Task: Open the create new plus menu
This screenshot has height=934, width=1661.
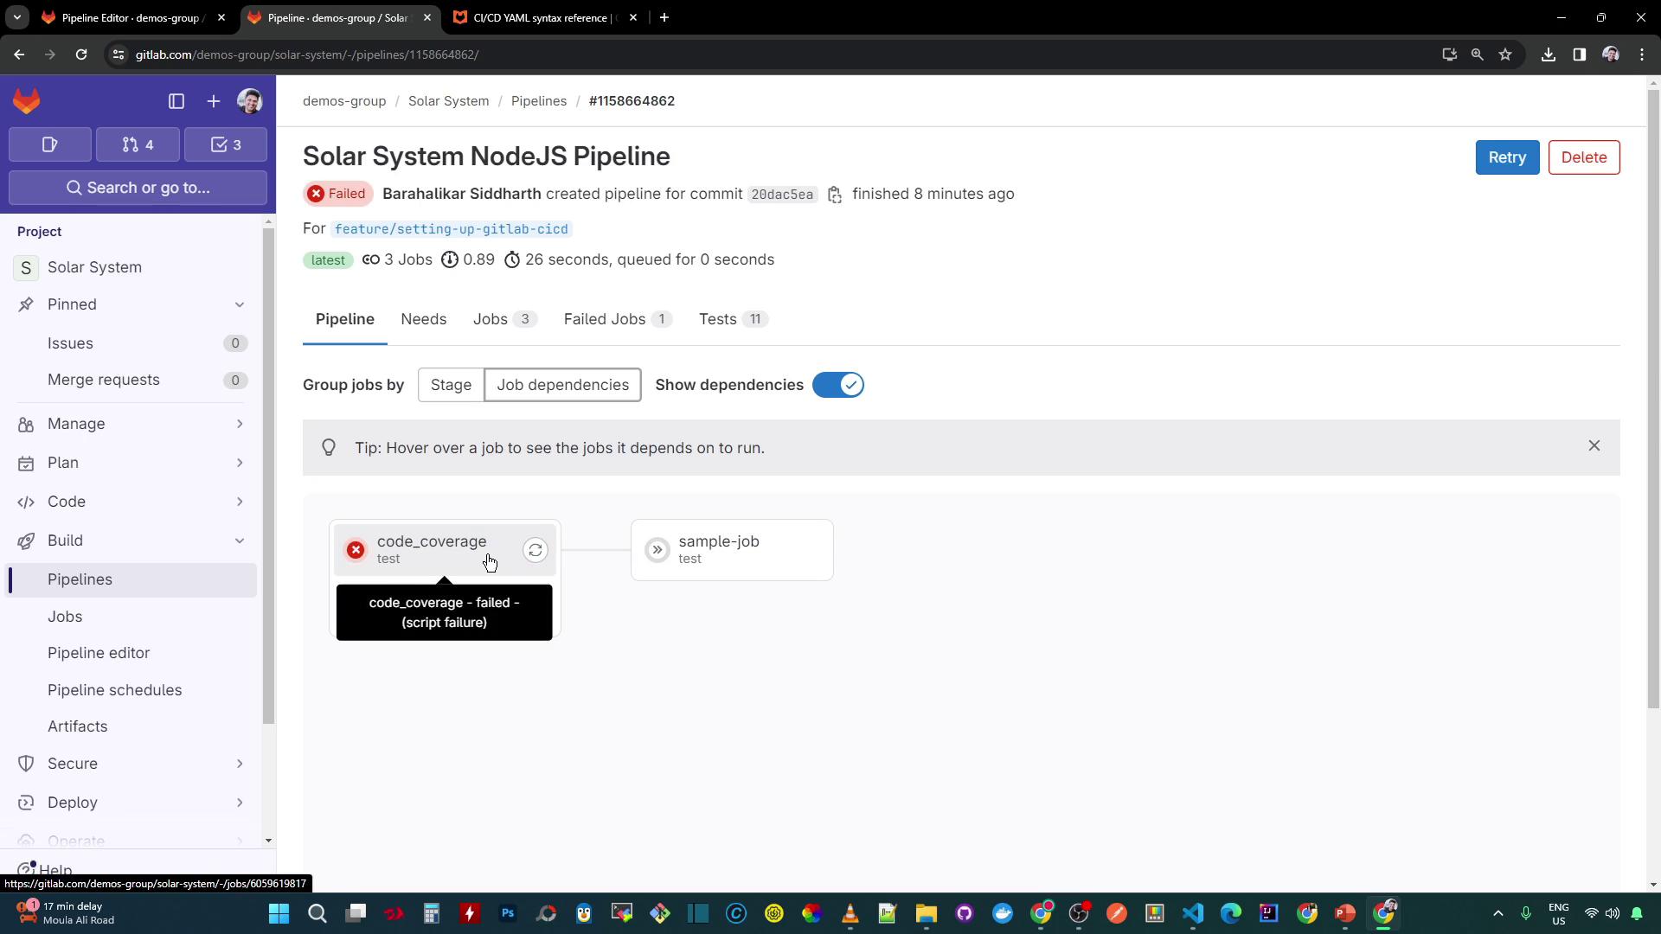Action: (x=214, y=101)
